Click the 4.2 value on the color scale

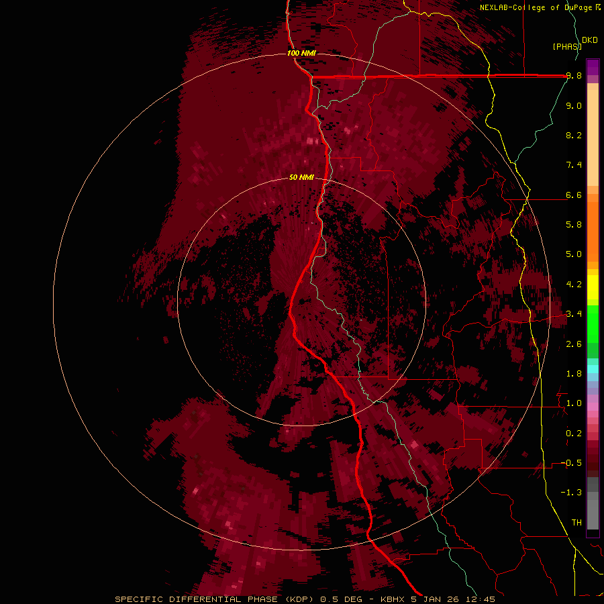point(574,285)
